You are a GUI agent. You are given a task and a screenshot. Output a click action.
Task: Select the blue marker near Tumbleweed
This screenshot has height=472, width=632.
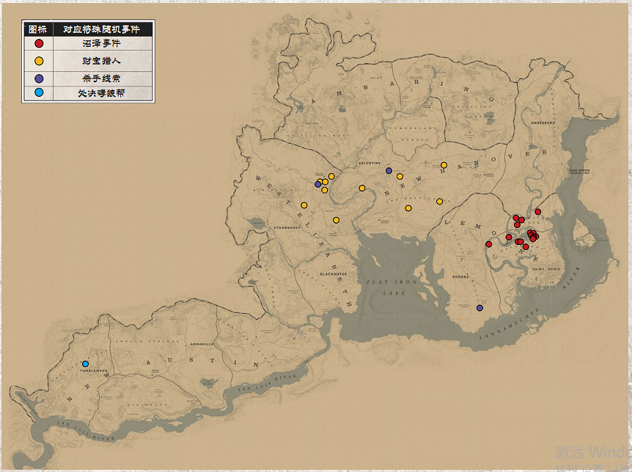[85, 364]
